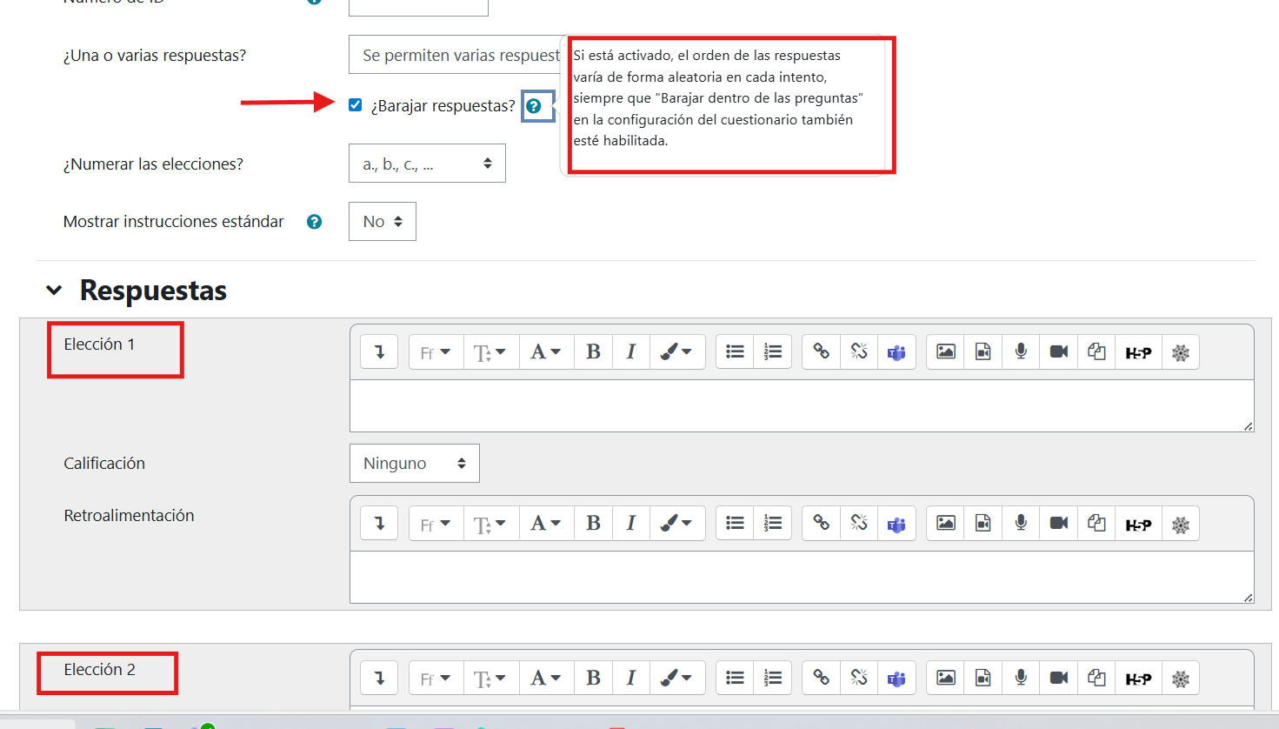The height and width of the screenshot is (729, 1279).
Task: Click the Calificación label
Action: (x=104, y=464)
